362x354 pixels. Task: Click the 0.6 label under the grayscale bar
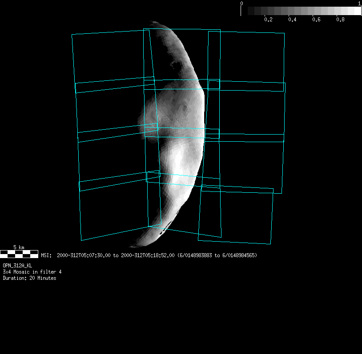point(316,20)
